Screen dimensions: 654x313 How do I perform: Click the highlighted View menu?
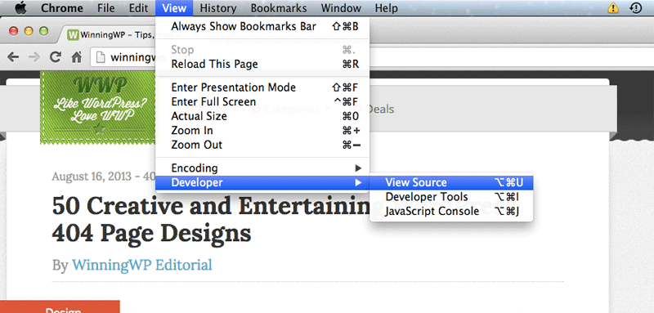pos(174,8)
